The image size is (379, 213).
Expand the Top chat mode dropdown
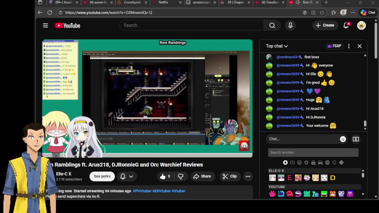(277, 46)
